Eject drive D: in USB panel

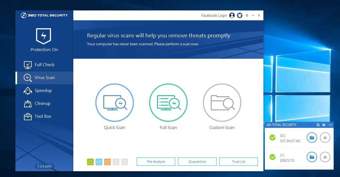click(325, 137)
